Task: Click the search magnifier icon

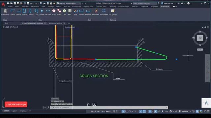Action: 159,3
